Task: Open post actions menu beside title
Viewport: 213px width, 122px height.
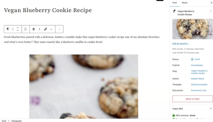Action: pyautogui.click(x=211, y=11)
